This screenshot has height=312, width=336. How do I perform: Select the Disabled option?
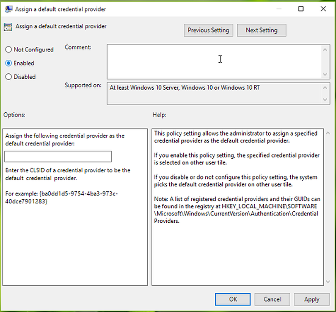(x=8, y=77)
